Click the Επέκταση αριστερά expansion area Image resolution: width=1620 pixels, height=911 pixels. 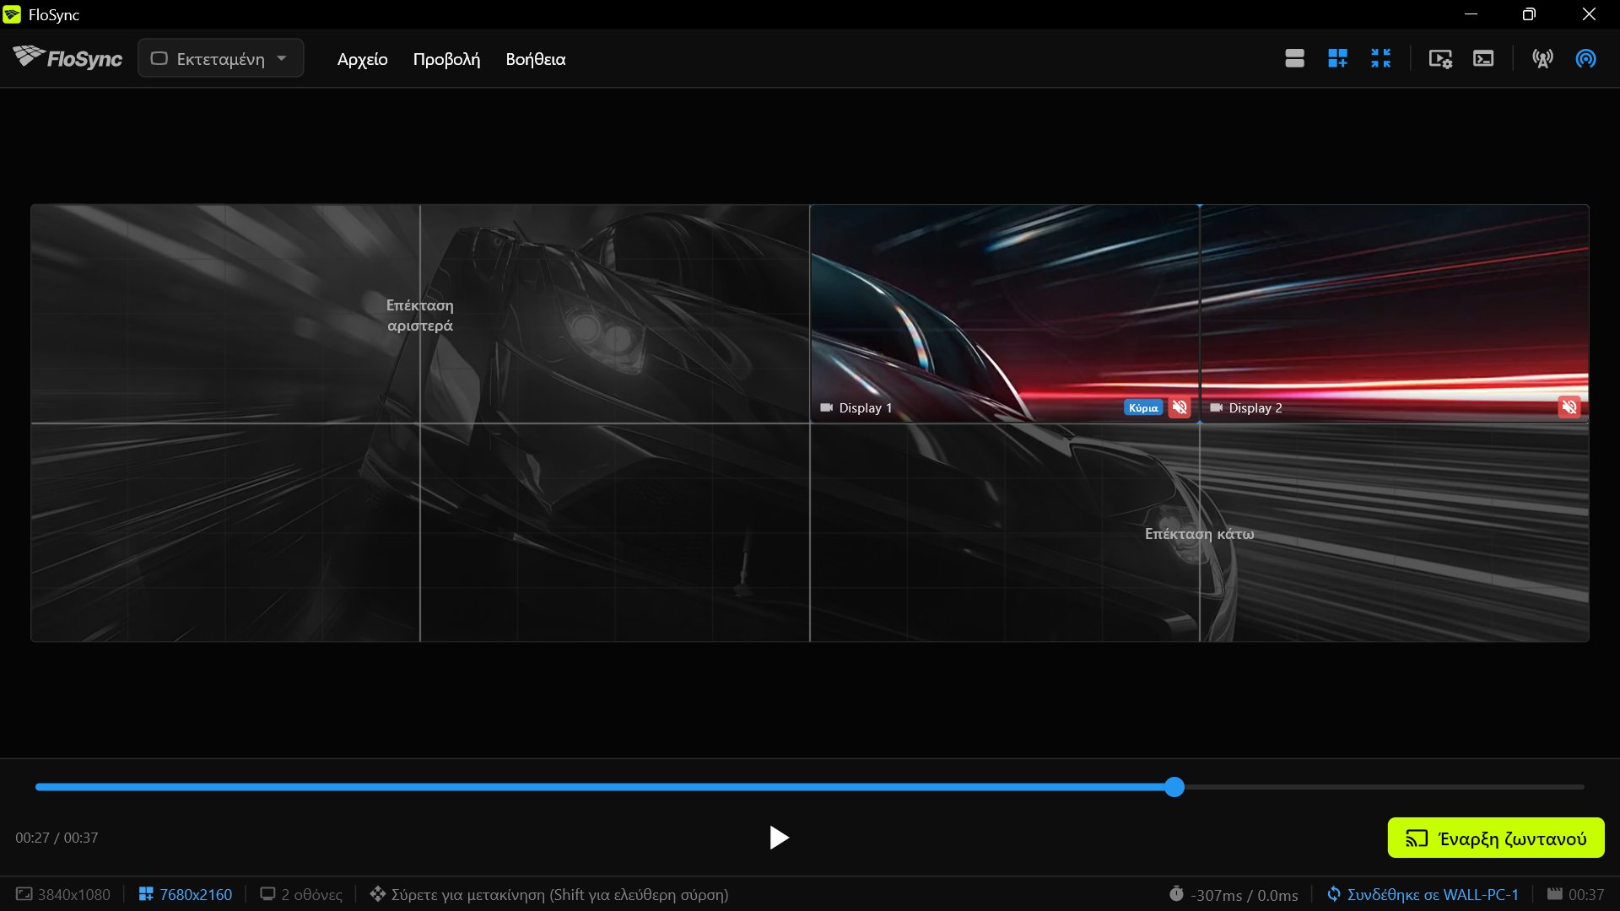(420, 315)
